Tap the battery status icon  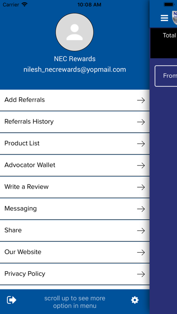[x=169, y=5]
